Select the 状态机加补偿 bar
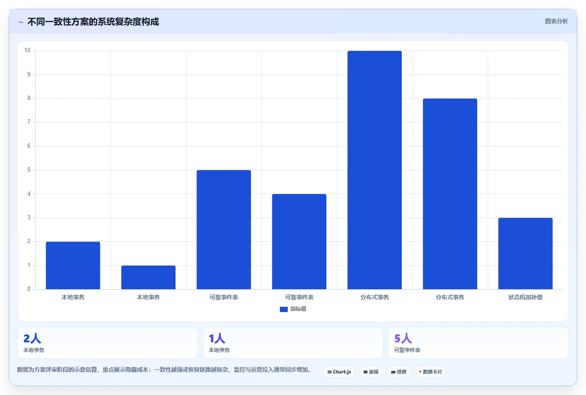The image size is (586, 395). click(x=525, y=254)
